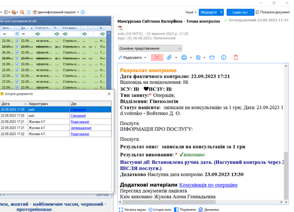Click the На весь екран fullscreen icon

121,210
